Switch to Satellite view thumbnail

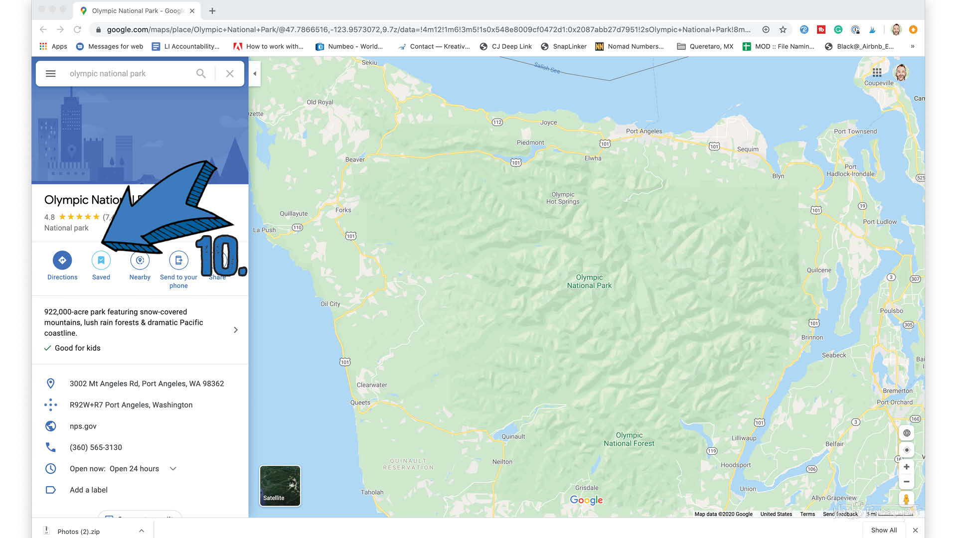[280, 486]
